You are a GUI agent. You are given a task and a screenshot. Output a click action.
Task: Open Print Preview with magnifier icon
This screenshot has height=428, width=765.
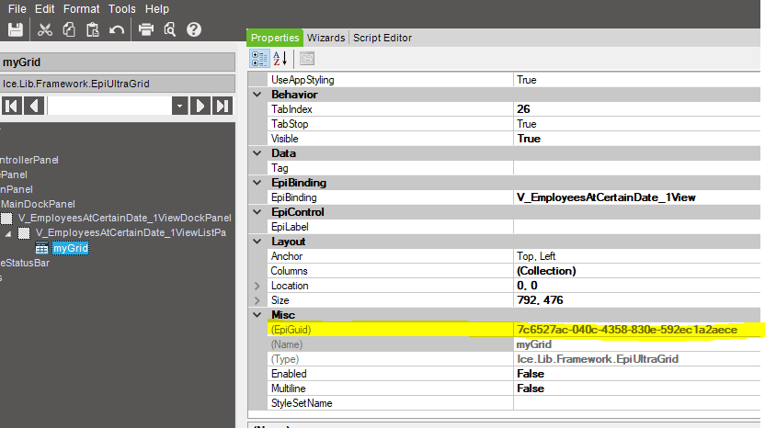point(169,29)
